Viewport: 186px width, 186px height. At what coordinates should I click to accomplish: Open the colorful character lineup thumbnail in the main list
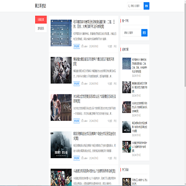(61, 177)
